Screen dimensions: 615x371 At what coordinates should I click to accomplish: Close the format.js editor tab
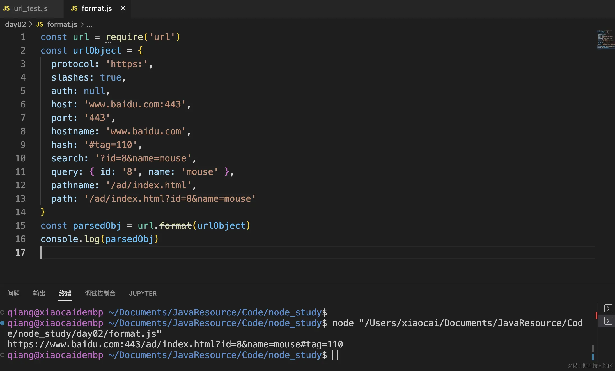point(123,8)
